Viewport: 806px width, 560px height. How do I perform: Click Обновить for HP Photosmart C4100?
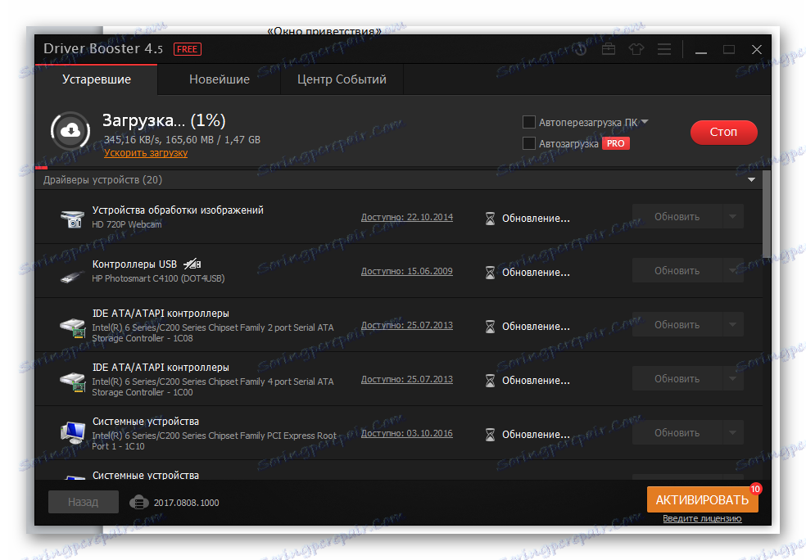coord(677,271)
